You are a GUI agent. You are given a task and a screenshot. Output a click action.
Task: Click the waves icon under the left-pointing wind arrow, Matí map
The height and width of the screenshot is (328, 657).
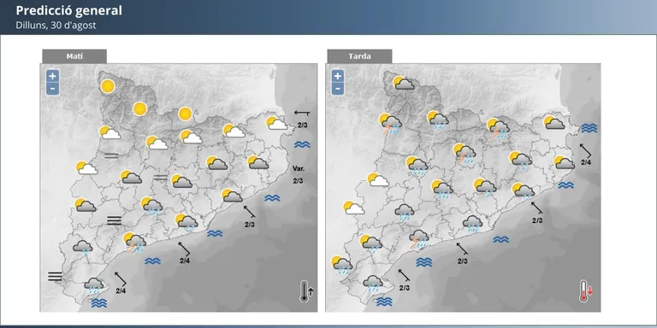click(x=302, y=144)
